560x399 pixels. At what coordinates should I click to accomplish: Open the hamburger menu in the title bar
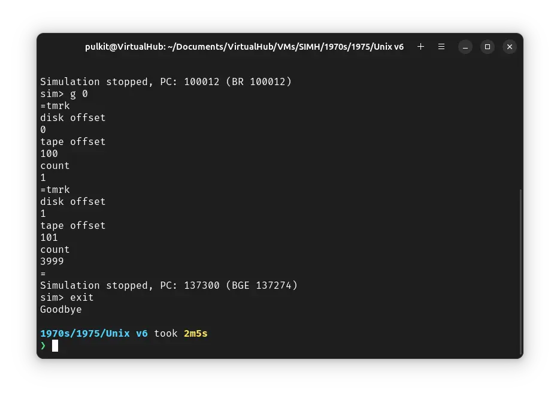(x=441, y=47)
